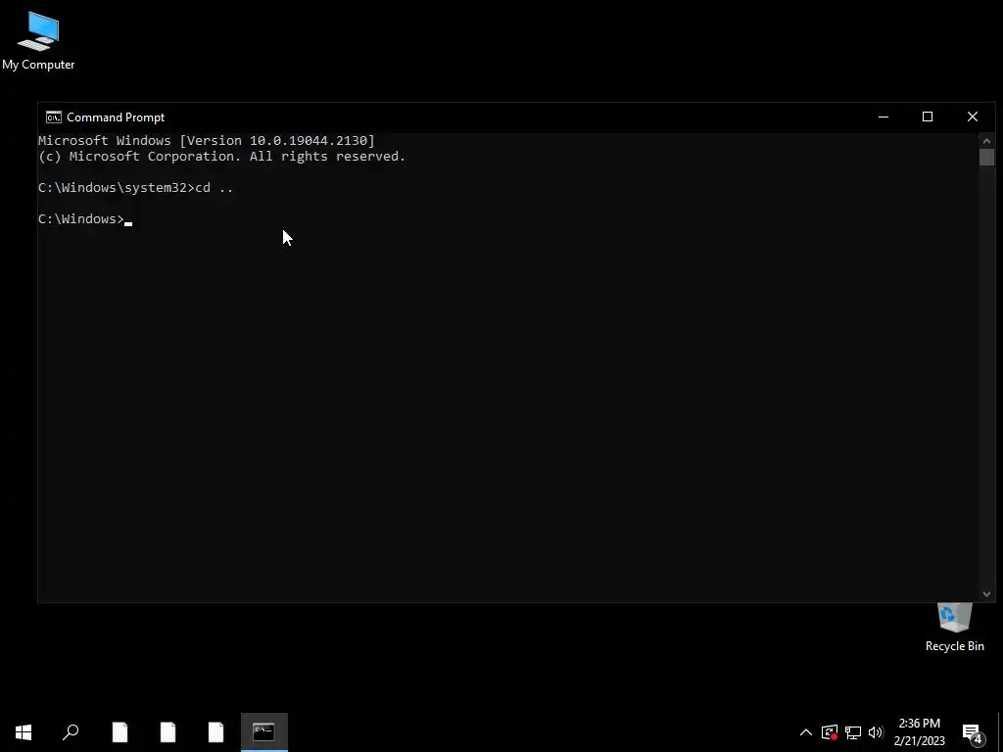Click the tray icon with red dot

pyautogui.click(x=830, y=732)
